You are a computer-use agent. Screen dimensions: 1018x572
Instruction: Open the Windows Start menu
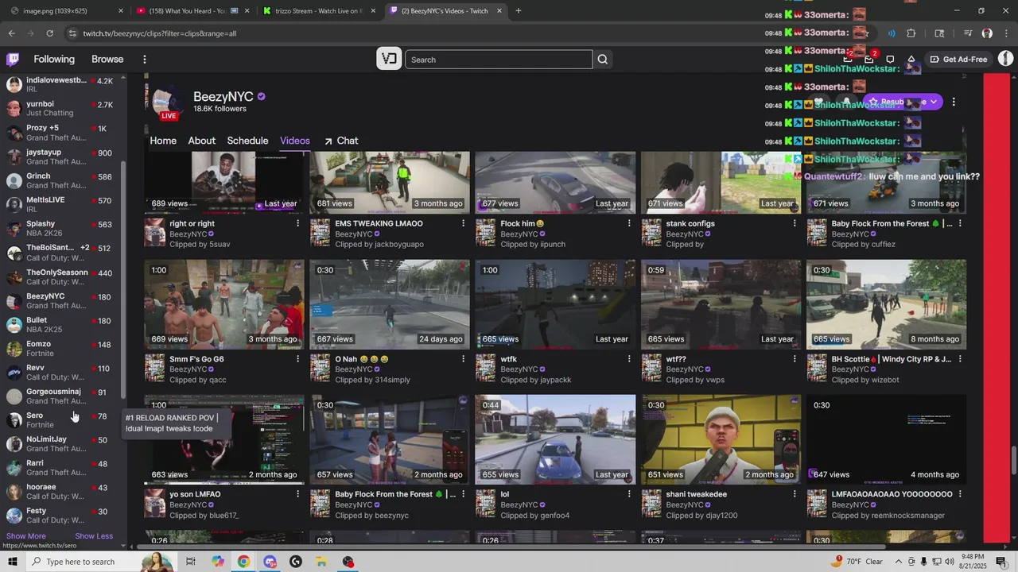12,562
